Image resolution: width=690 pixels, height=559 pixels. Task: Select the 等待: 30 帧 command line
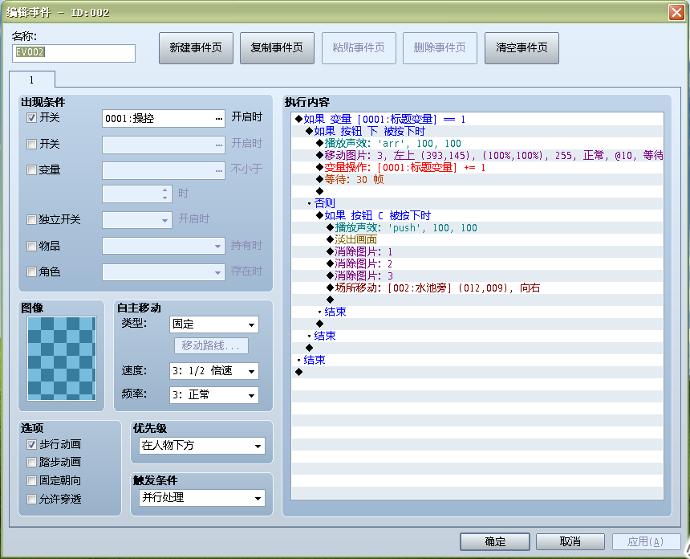tap(477, 179)
